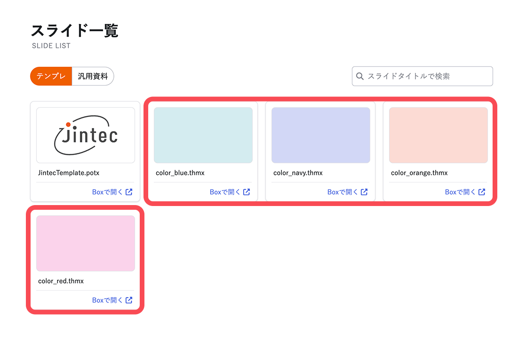Click the magnifying glass search icon
This screenshot has height=341, width=526.
pyautogui.click(x=360, y=76)
